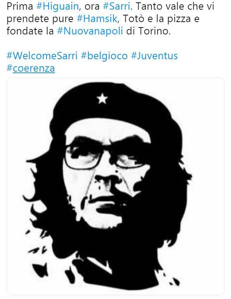The width and height of the screenshot is (231, 299).
Task: Follow the #Hamsik hashtag
Action: point(97,19)
